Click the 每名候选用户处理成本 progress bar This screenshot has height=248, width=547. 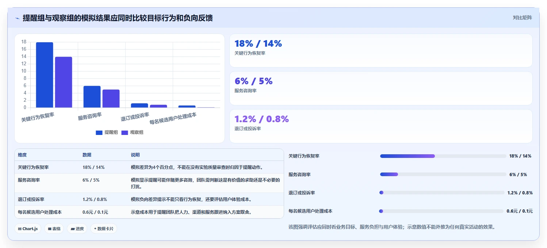pos(441,211)
